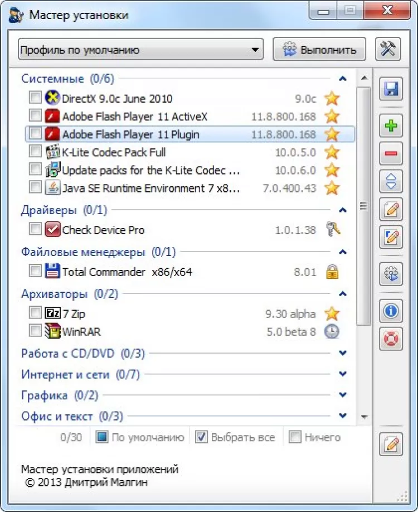Click the scrollbar down arrow
Image resolution: width=418 pixels, height=512 pixels.
(x=364, y=417)
